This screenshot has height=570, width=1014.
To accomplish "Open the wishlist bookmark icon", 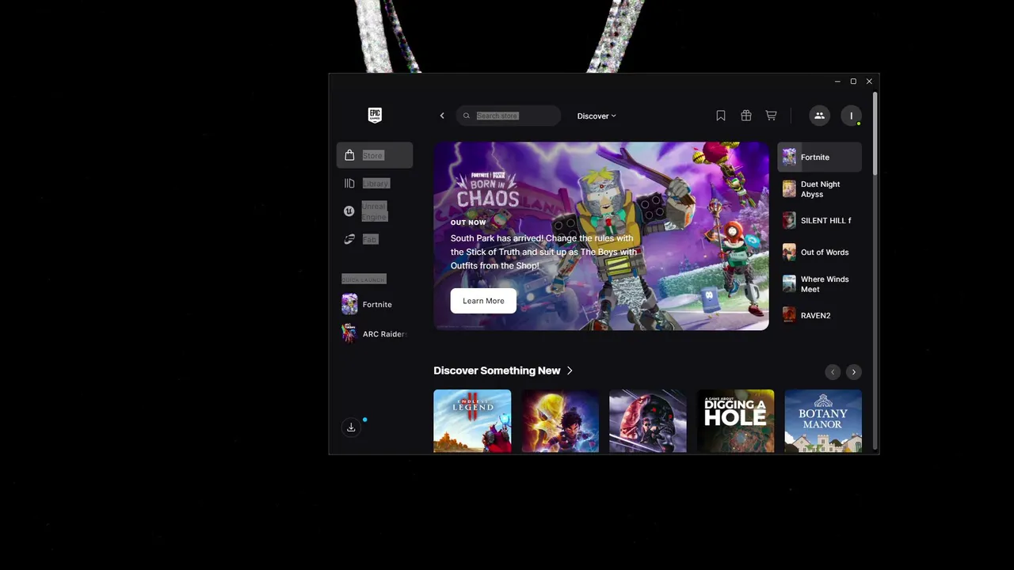I will click(x=721, y=116).
